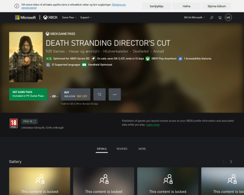This screenshot has width=244, height=195.
Task: Click the Handheld Optimized label text
Action: click(x=100, y=65)
